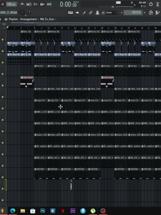The image size is (161, 215).
Task: Toggle the 3-2-1 countdown before recording
Action: pos(35,4)
